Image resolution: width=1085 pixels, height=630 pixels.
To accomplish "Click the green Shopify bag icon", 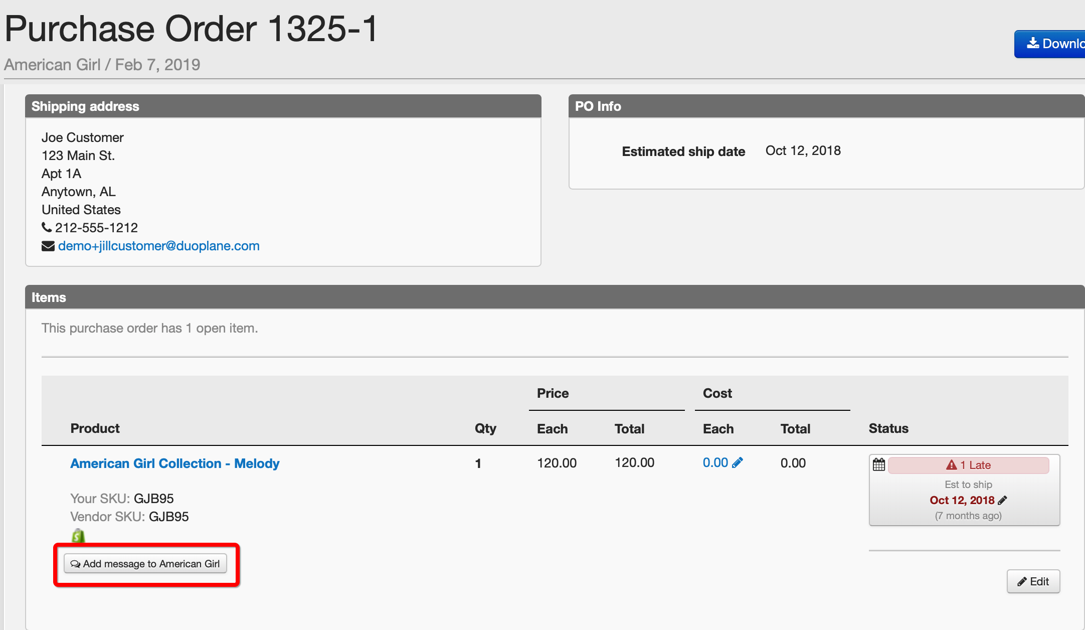I will pos(78,536).
